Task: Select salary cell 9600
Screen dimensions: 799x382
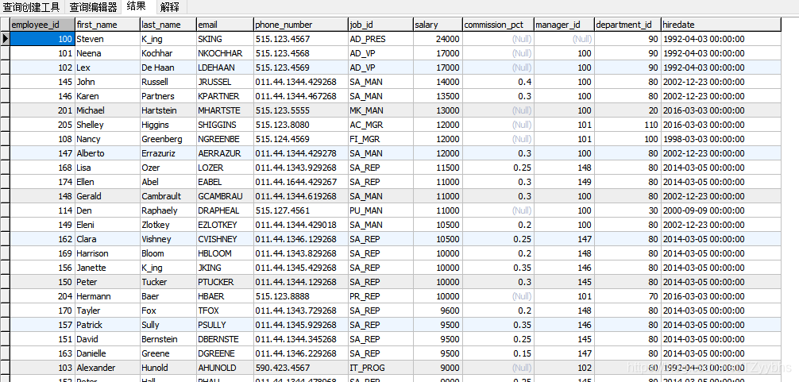Action: [438, 310]
